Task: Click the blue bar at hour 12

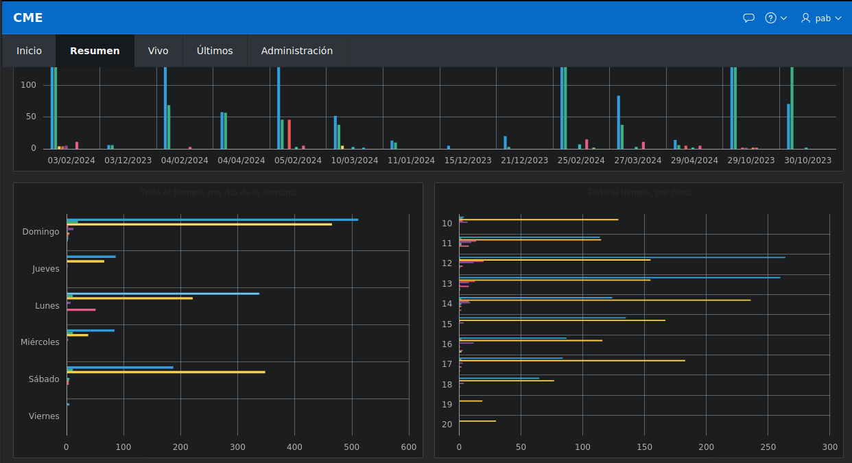Action: (617, 257)
